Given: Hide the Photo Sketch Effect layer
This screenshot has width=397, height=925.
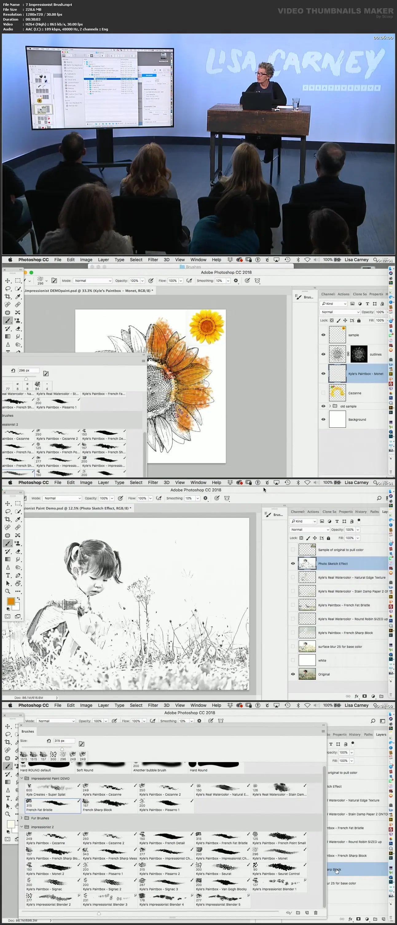Looking at the screenshot, I should click(x=293, y=563).
